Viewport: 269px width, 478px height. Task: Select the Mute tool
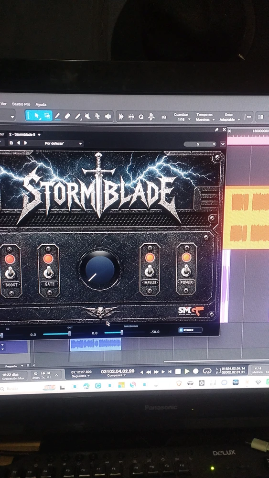click(x=87, y=116)
